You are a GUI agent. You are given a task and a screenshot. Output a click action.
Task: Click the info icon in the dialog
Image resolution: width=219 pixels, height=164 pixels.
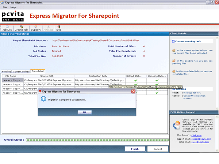tap(44, 99)
